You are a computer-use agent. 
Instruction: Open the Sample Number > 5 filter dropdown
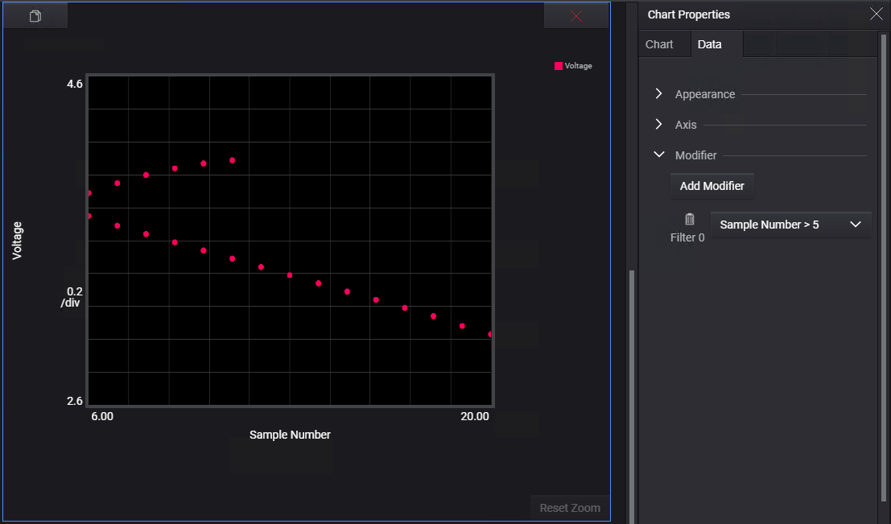(790, 225)
